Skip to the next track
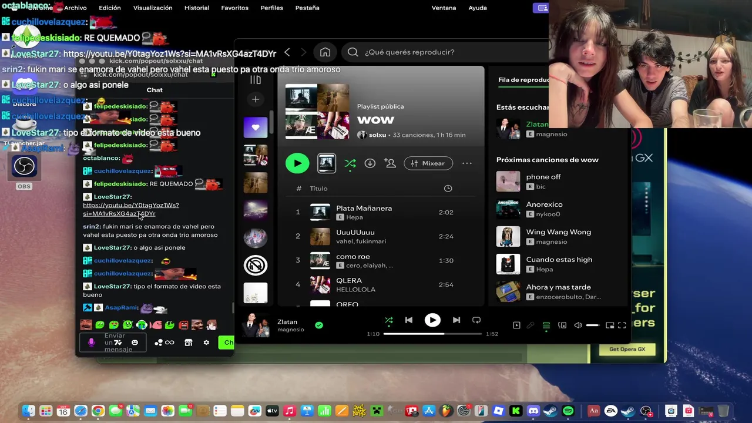This screenshot has height=423, width=752. (x=456, y=320)
